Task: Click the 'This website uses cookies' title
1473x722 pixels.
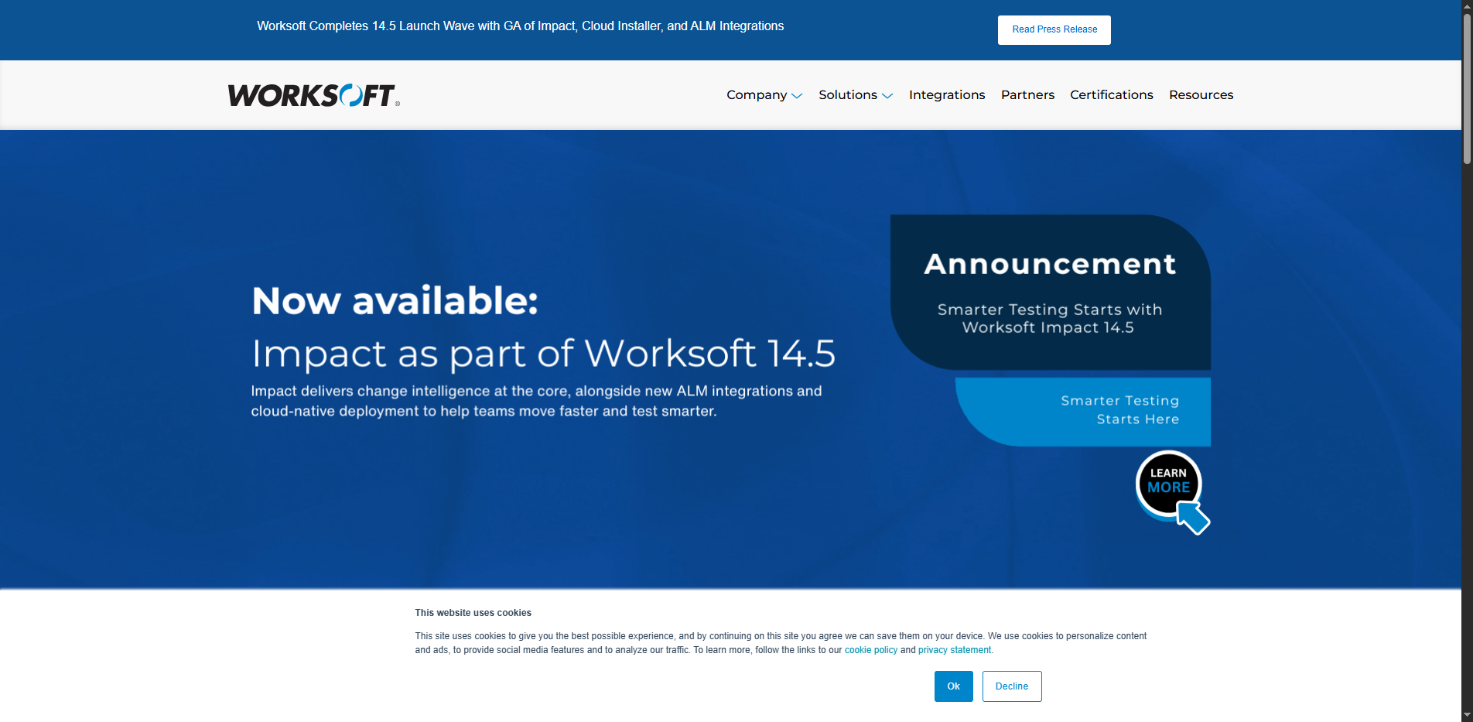Action: (x=473, y=613)
